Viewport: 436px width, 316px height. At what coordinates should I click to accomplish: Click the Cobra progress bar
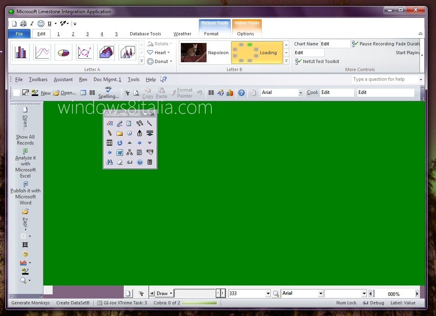(x=199, y=303)
